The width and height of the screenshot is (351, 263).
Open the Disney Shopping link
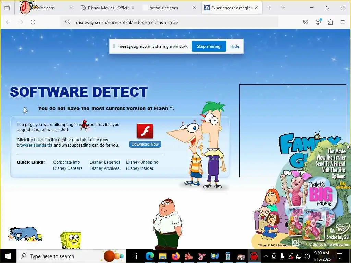coord(142,162)
